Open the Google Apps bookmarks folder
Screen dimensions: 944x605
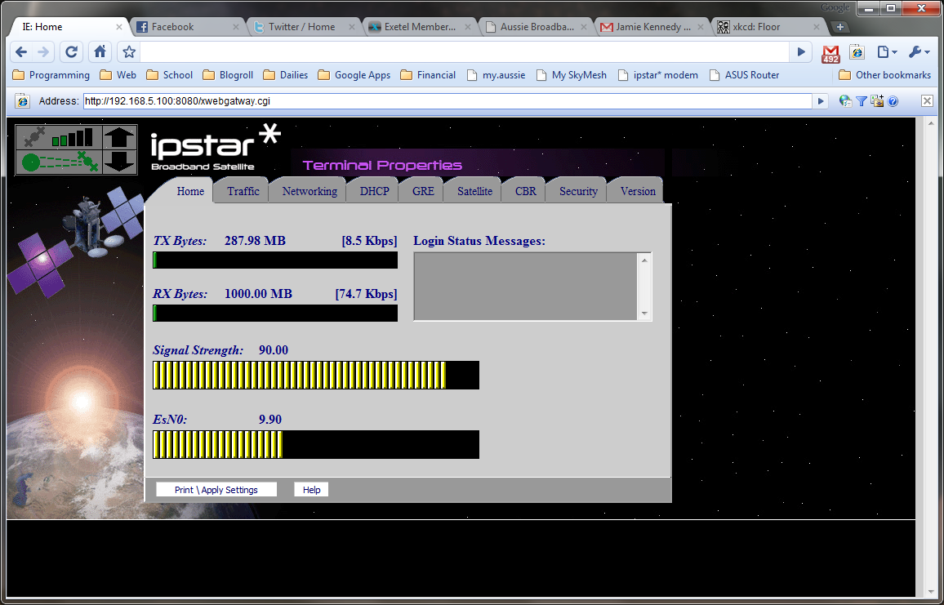(354, 75)
